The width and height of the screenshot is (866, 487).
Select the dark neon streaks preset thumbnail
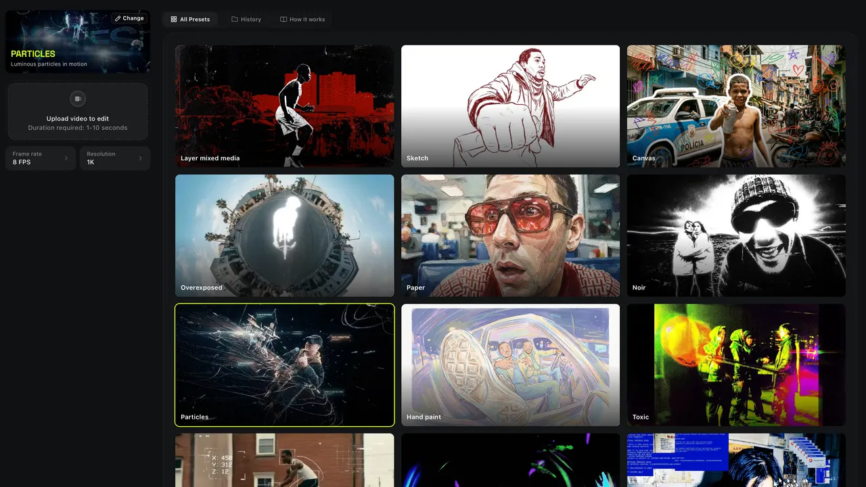[x=510, y=460]
